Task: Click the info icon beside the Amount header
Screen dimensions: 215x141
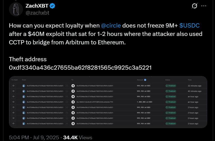Action: click(x=145, y=80)
